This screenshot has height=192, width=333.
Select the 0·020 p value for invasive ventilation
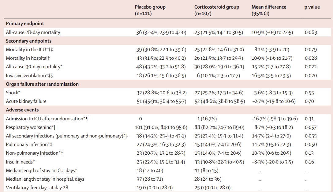coord(311,75)
